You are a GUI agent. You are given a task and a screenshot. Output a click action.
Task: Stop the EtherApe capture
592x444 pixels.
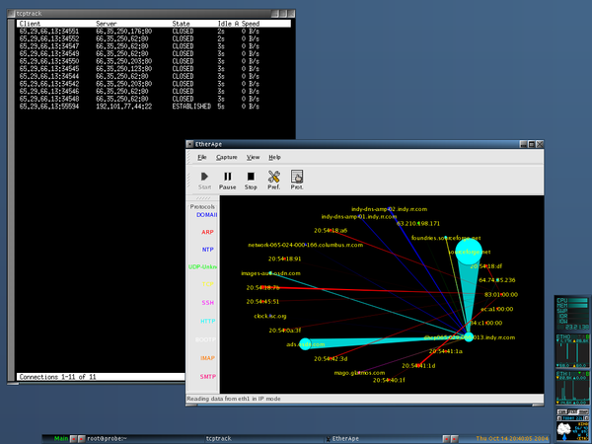click(x=251, y=181)
